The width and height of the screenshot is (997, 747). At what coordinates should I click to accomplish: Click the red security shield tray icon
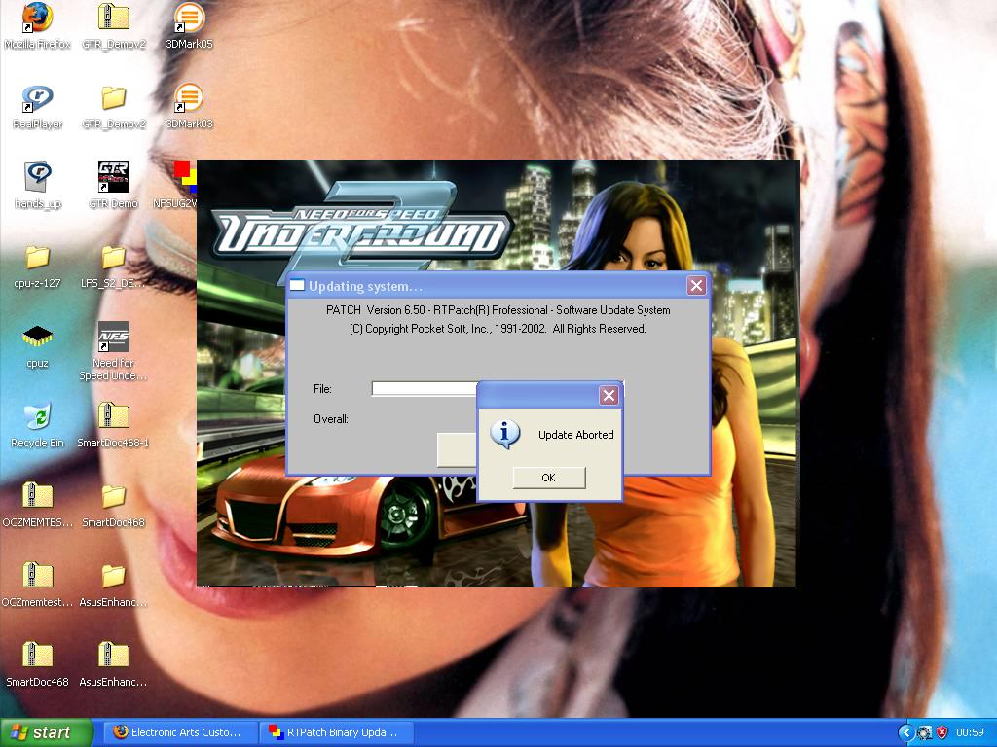(942, 732)
